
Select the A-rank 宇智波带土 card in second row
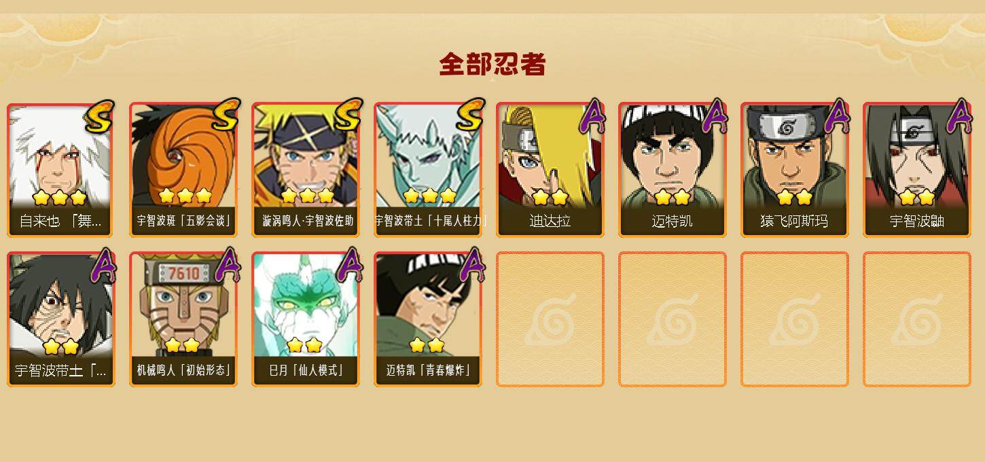pyautogui.click(x=61, y=319)
